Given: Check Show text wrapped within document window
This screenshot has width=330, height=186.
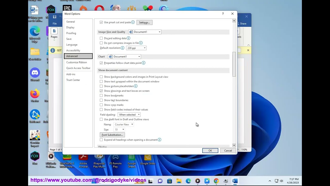Looking at the screenshot, I should 101,81.
